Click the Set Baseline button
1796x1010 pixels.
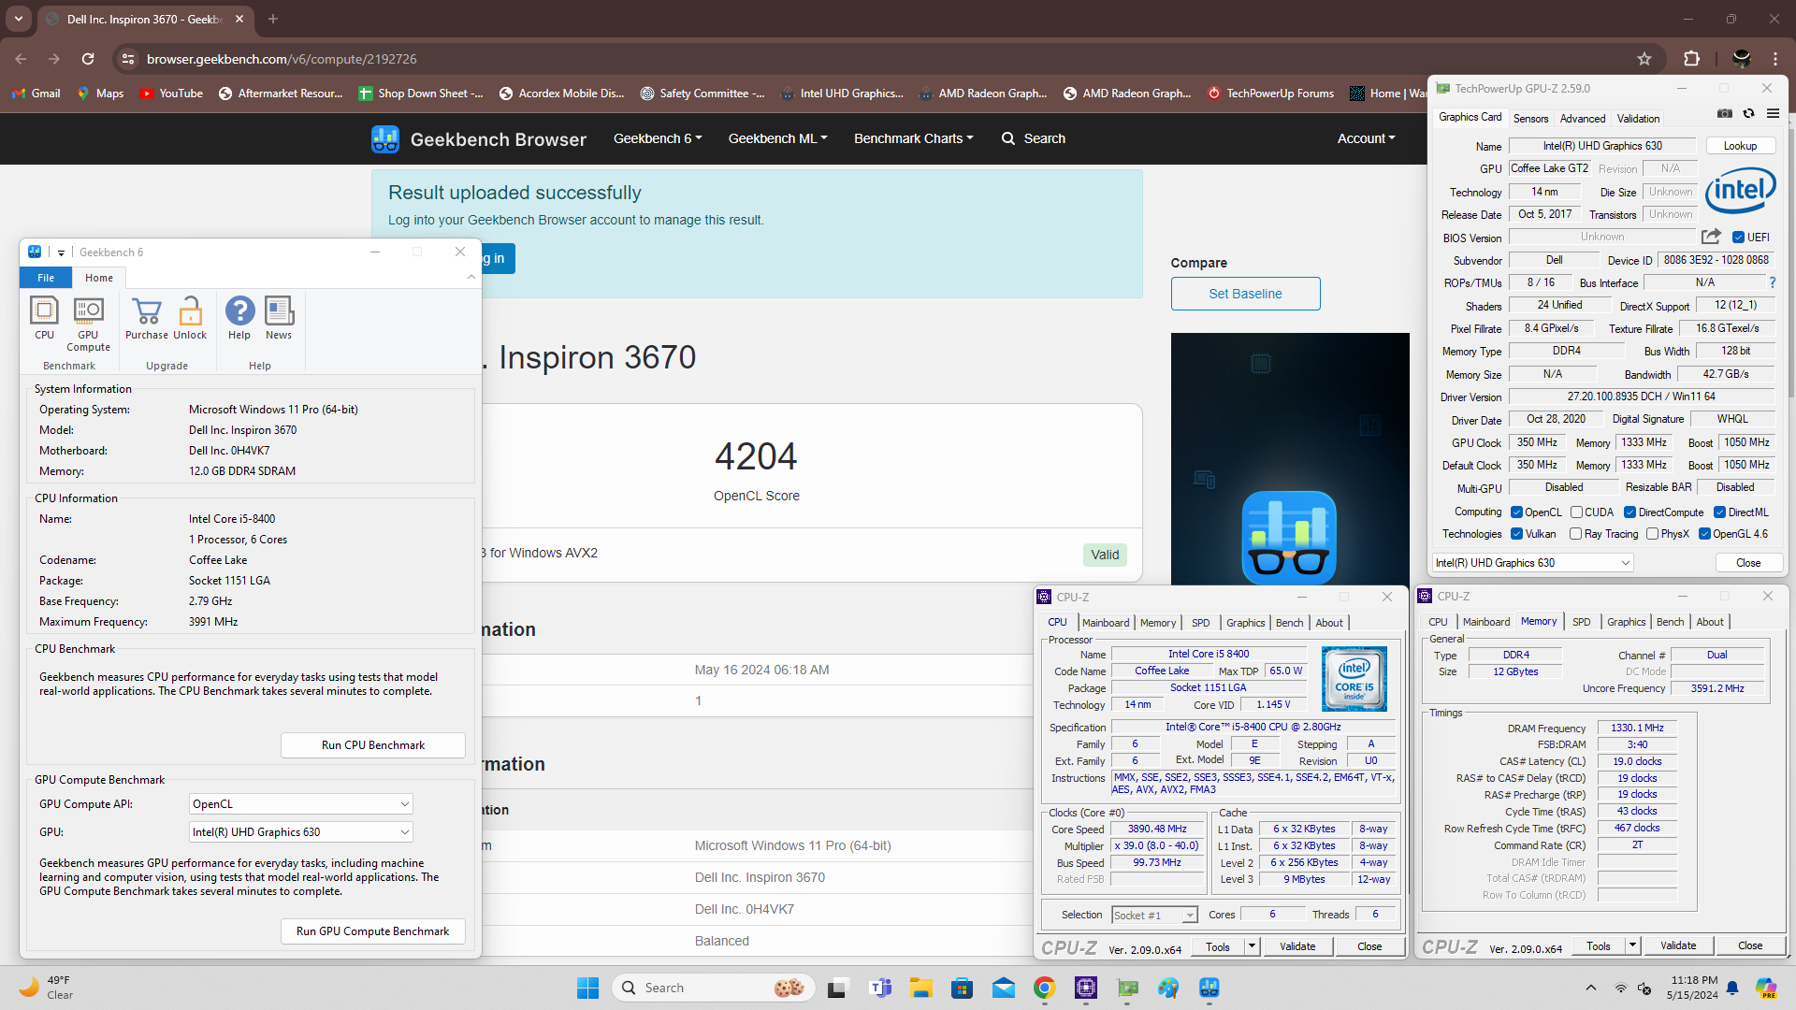(x=1245, y=294)
